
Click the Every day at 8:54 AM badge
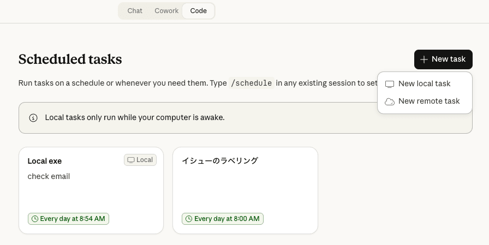[69, 219]
